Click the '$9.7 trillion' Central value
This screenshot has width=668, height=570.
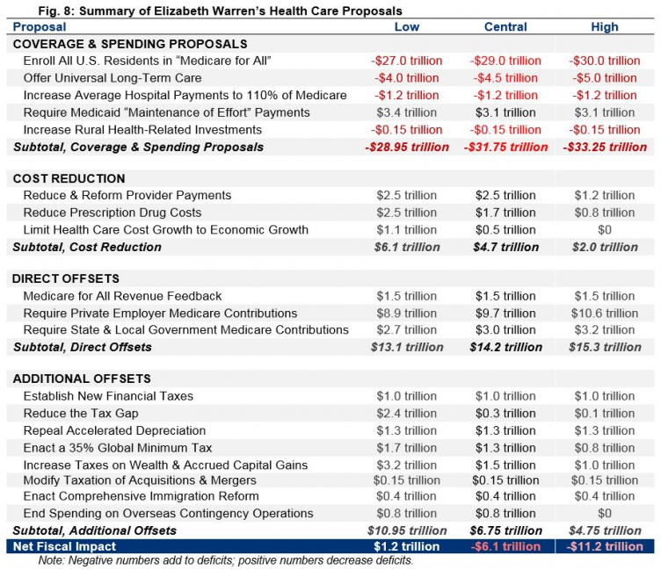pos(505,313)
